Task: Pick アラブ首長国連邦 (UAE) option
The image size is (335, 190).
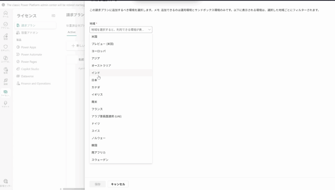Action: [107, 116]
